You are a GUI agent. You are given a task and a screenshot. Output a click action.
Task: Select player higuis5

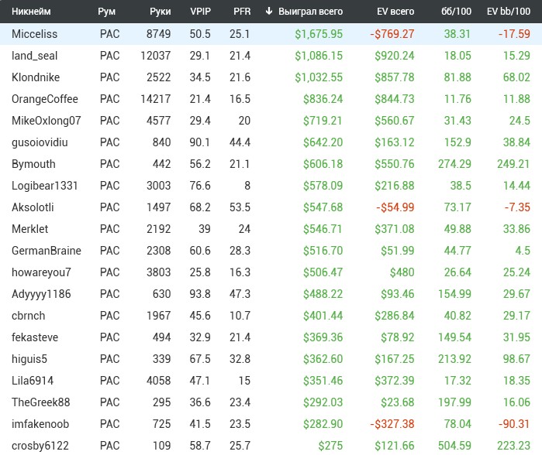[29, 359]
